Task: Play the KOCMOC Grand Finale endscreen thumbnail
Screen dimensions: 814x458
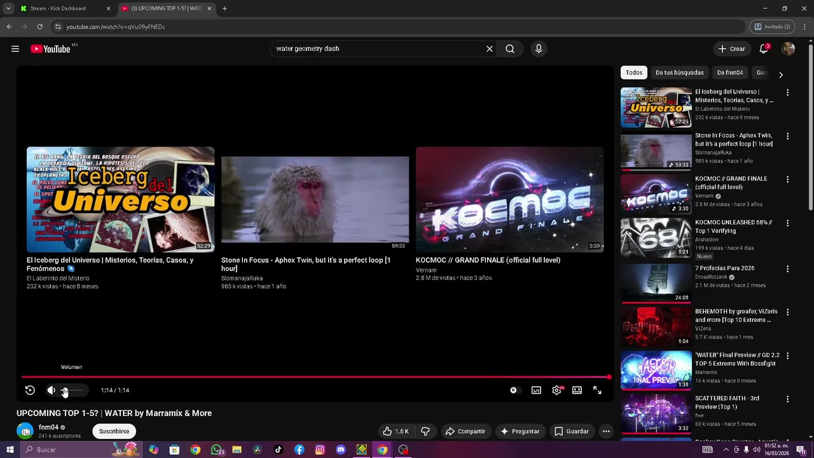Action: (509, 200)
